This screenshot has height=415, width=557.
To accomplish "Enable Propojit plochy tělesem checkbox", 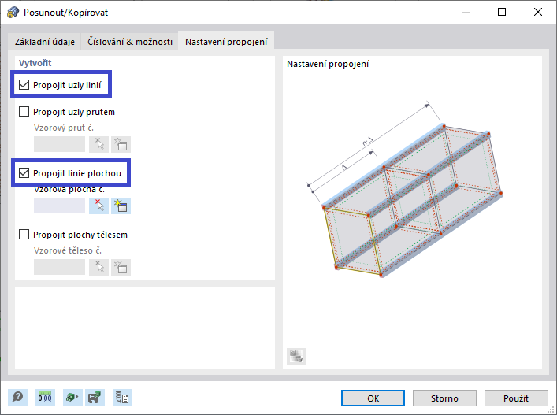I will click(x=24, y=235).
